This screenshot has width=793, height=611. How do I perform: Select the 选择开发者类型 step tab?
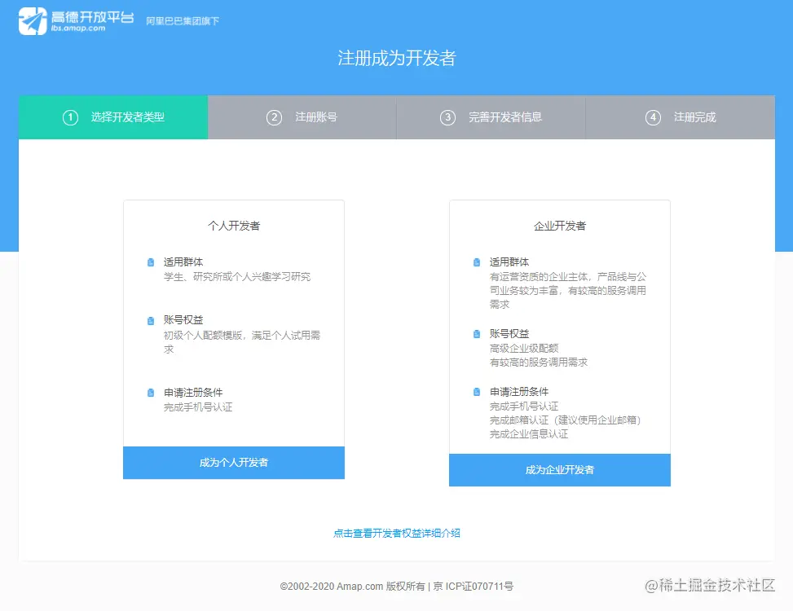pyautogui.click(x=113, y=117)
